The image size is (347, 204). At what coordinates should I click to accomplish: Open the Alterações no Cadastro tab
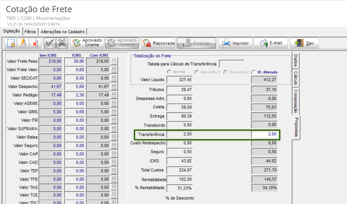tap(63, 32)
